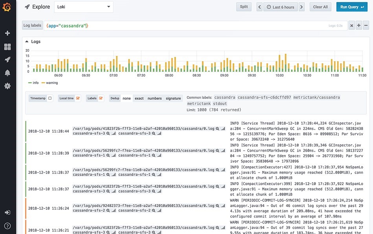Screen dimensions: 373x234
Task: Filter by log path in 11:26:24 row
Action: (217, 205)
